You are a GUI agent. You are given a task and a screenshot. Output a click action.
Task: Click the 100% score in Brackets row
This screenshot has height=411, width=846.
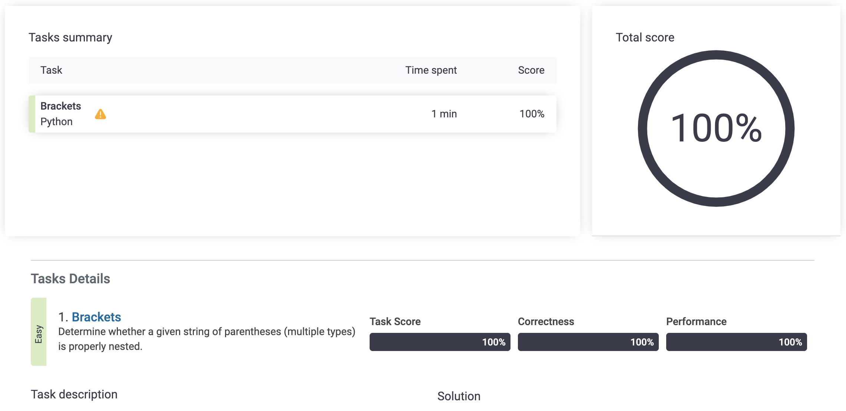tap(532, 114)
